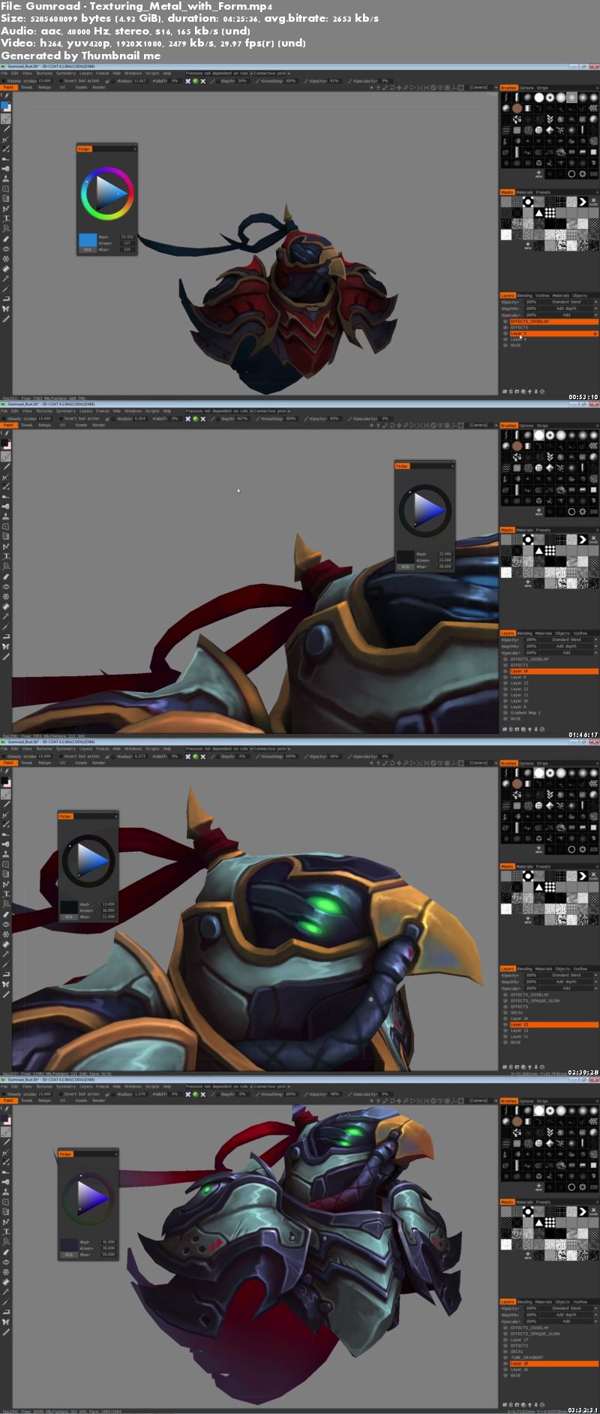
Task: Click the NEW mask plus icon in 00:53:10 frame
Action: pos(528,245)
